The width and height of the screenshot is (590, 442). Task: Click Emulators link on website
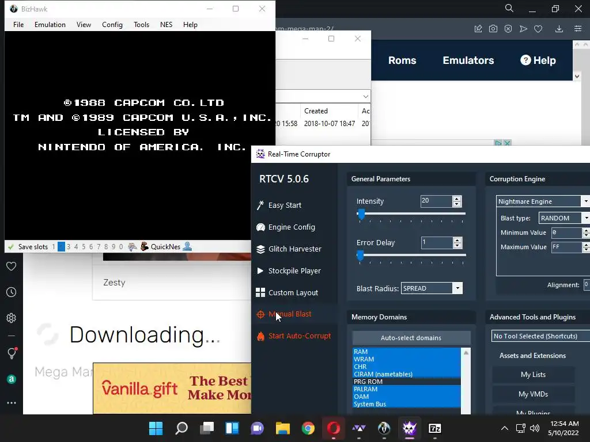pos(468,60)
